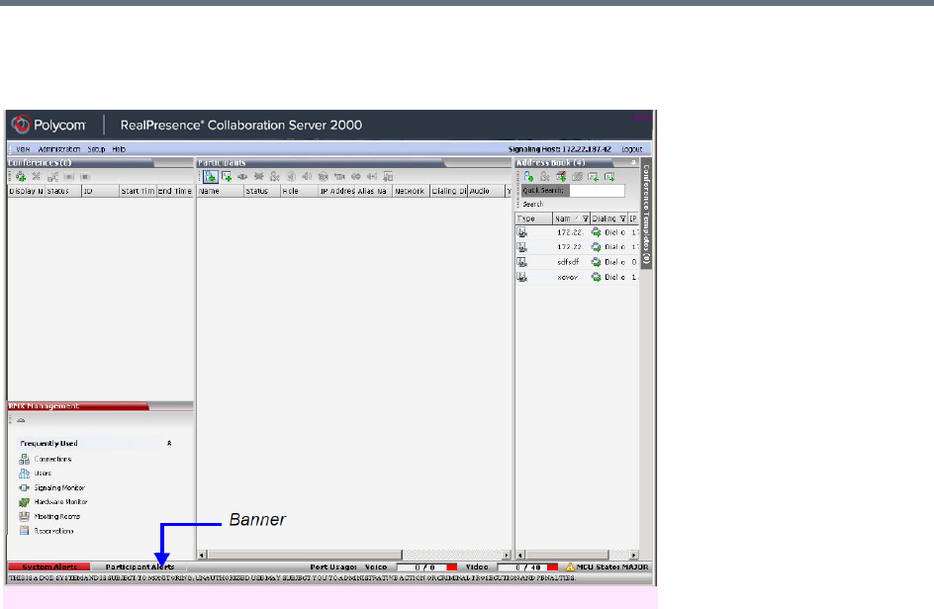Viewport: 934px width, 609px height.
Task: Click right scroll arrow under Address Book
Action: coord(634,555)
